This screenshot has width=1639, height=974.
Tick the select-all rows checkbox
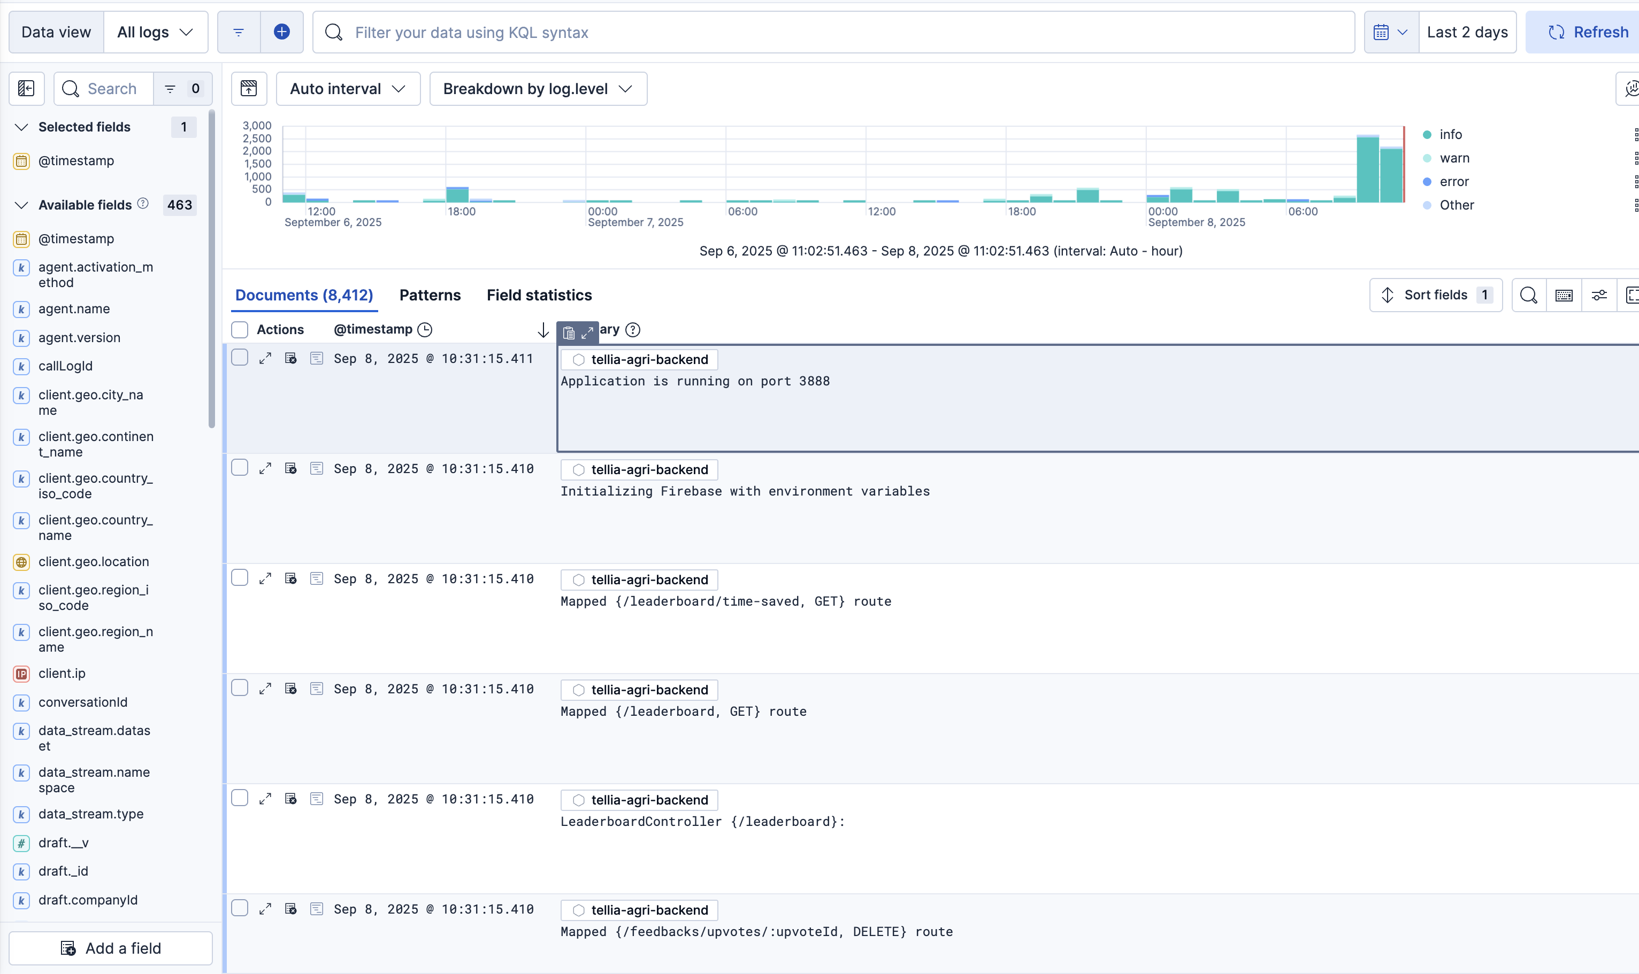click(x=240, y=329)
